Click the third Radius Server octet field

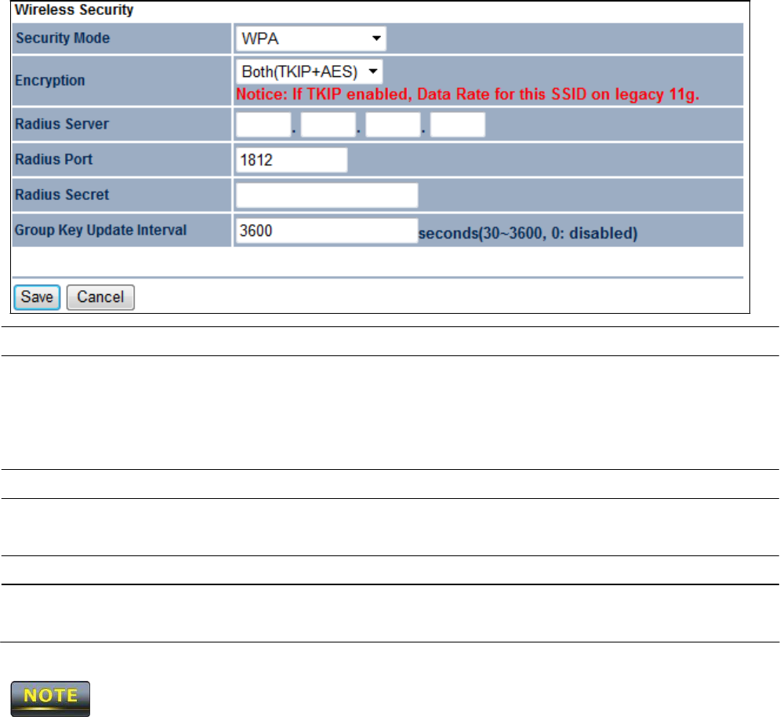point(393,125)
